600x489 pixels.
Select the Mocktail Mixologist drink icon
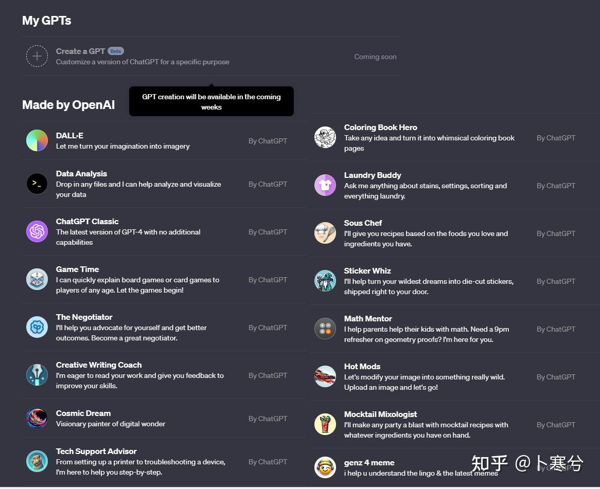click(x=325, y=424)
